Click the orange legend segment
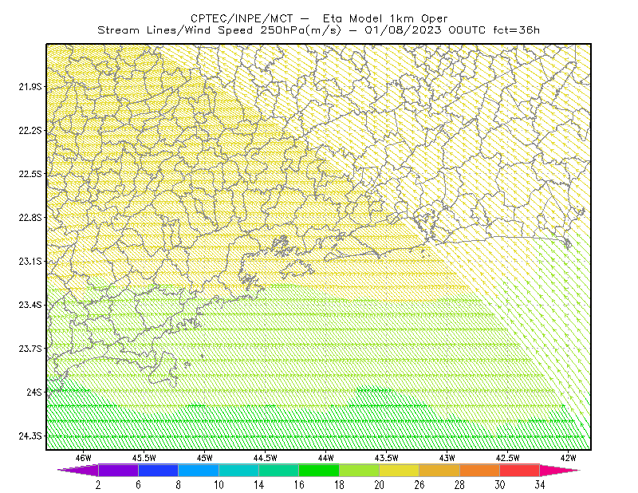The image size is (638, 493). click(480, 470)
